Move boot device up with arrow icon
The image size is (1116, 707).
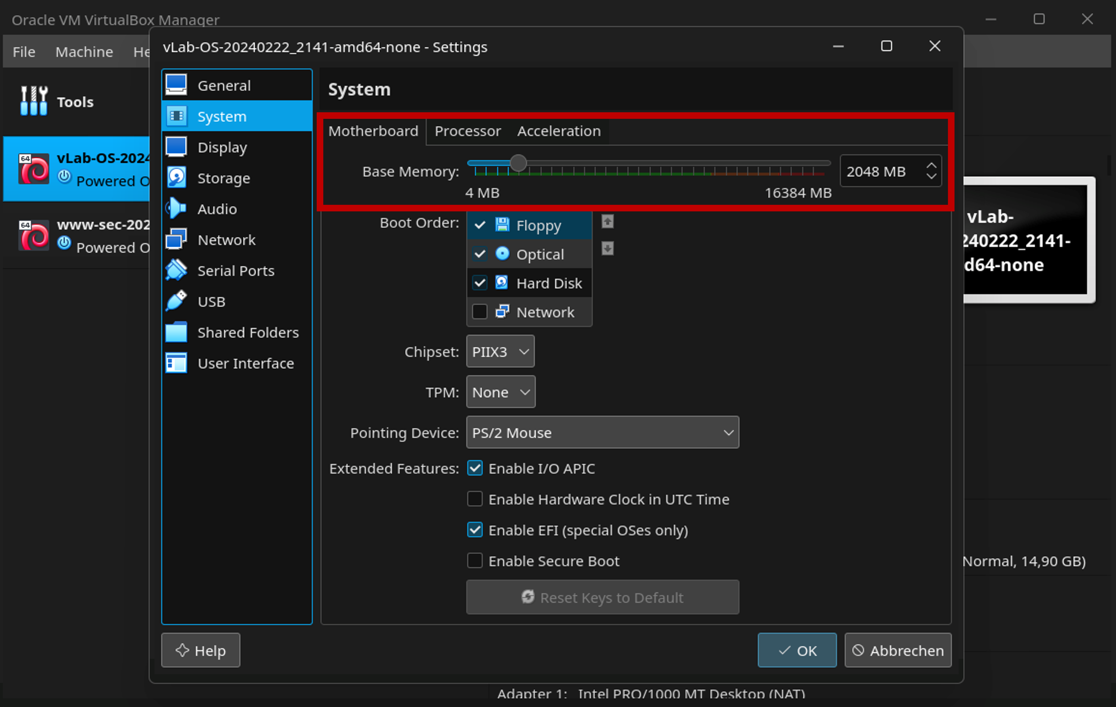pyautogui.click(x=607, y=222)
